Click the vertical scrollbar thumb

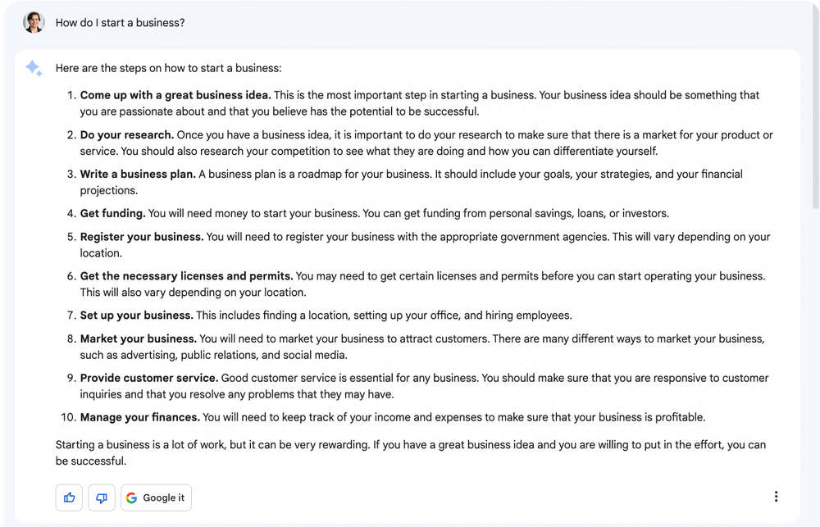point(815,107)
